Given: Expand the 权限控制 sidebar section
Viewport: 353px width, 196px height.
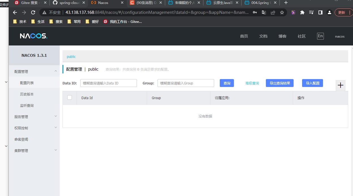Looking at the screenshot, I should (34, 128).
